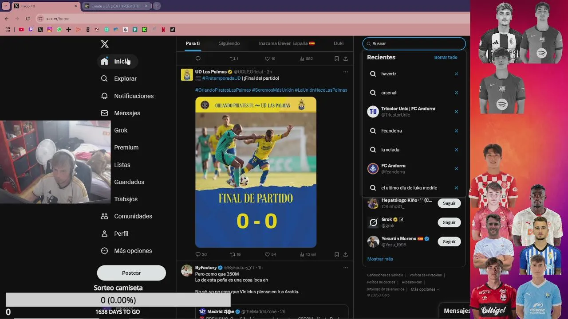The image size is (568, 319).
Task: Open Notificaciones in the sidebar
Action: coord(127,96)
